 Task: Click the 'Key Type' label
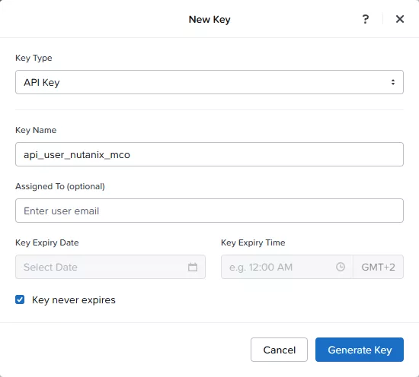click(34, 58)
